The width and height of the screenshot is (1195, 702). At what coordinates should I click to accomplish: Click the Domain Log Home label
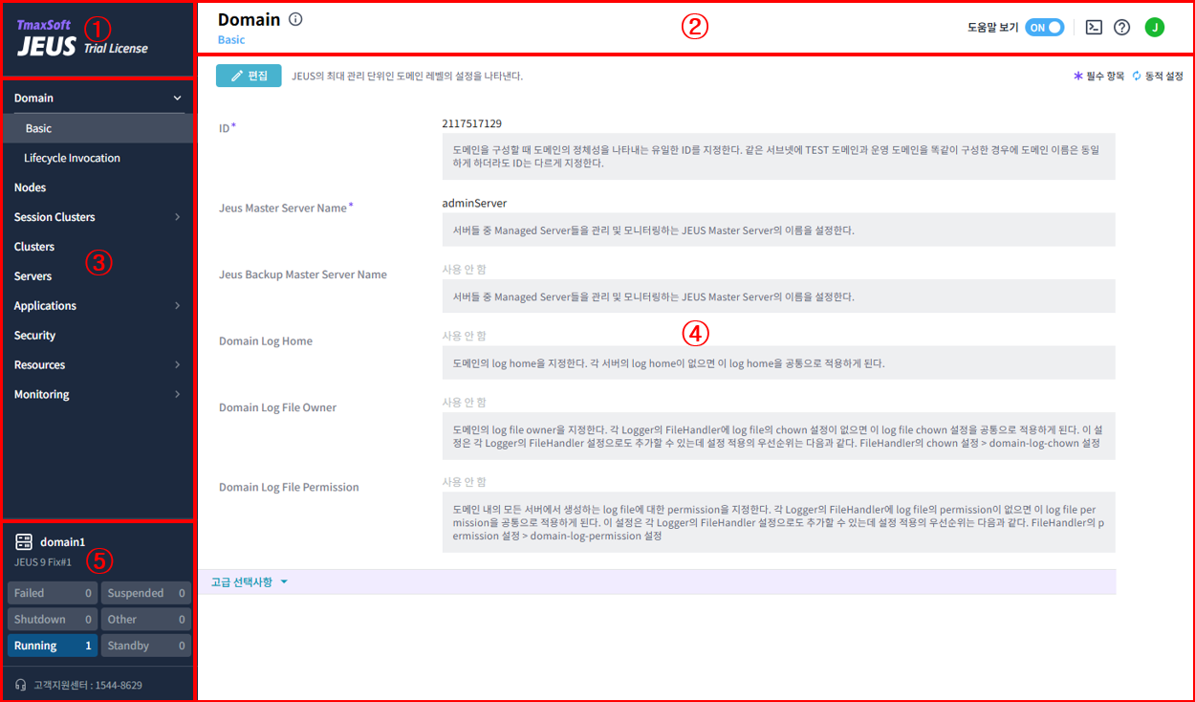(x=266, y=341)
